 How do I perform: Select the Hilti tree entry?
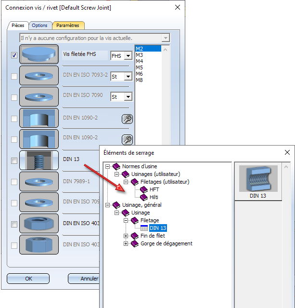154,197
